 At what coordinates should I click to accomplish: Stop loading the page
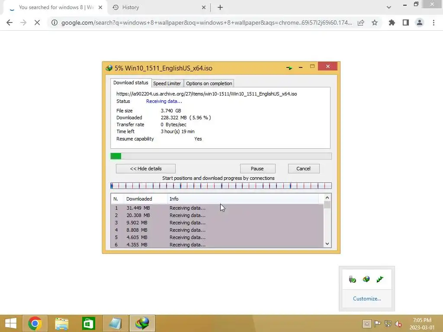pos(37,22)
